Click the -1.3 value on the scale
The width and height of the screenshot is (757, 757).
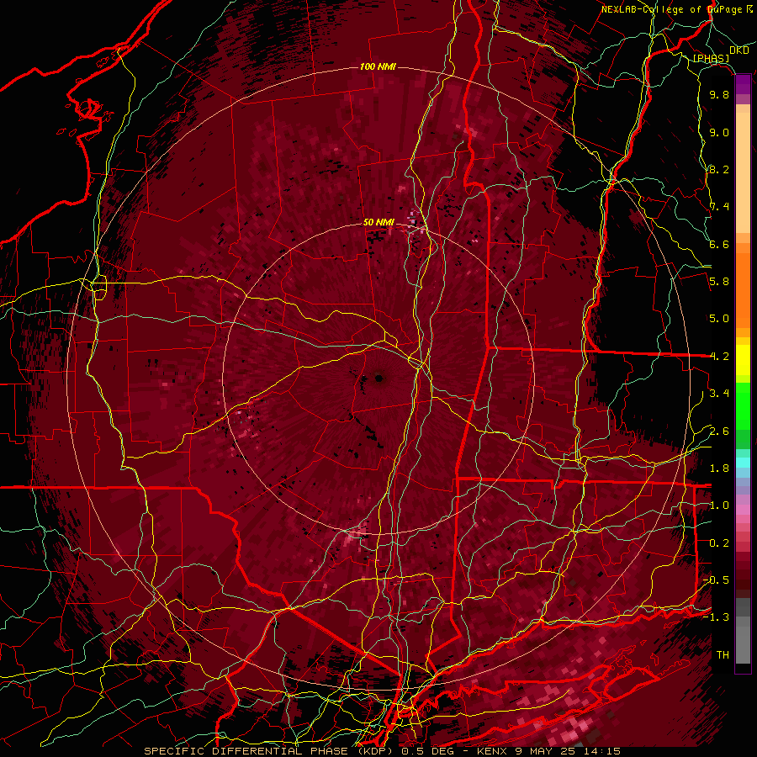[716, 618]
